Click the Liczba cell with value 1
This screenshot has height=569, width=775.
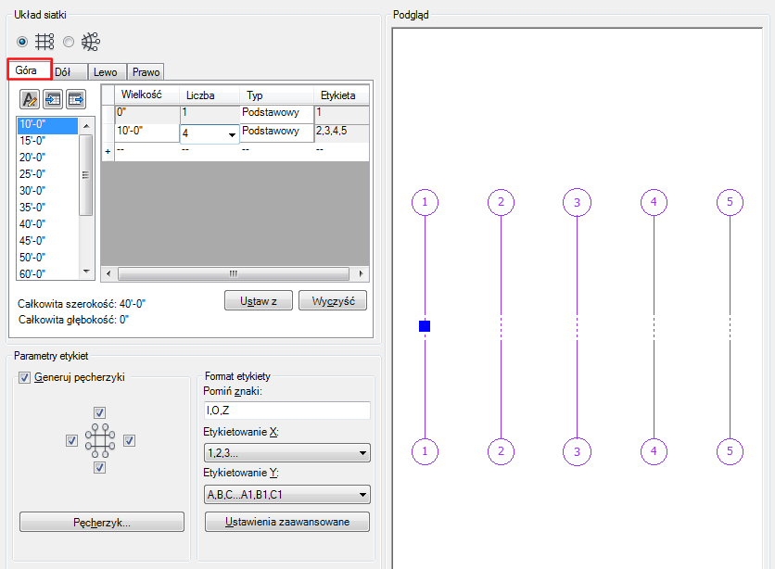210,114
